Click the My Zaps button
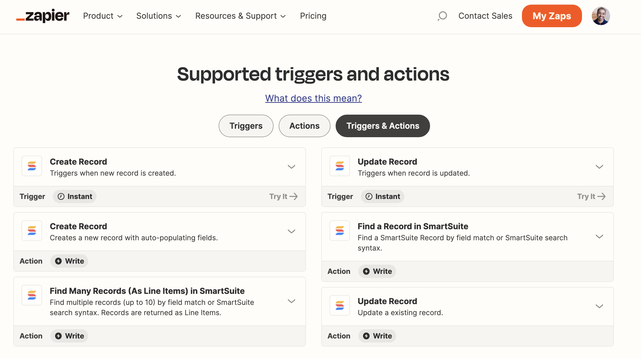The image size is (641, 359). click(x=552, y=16)
